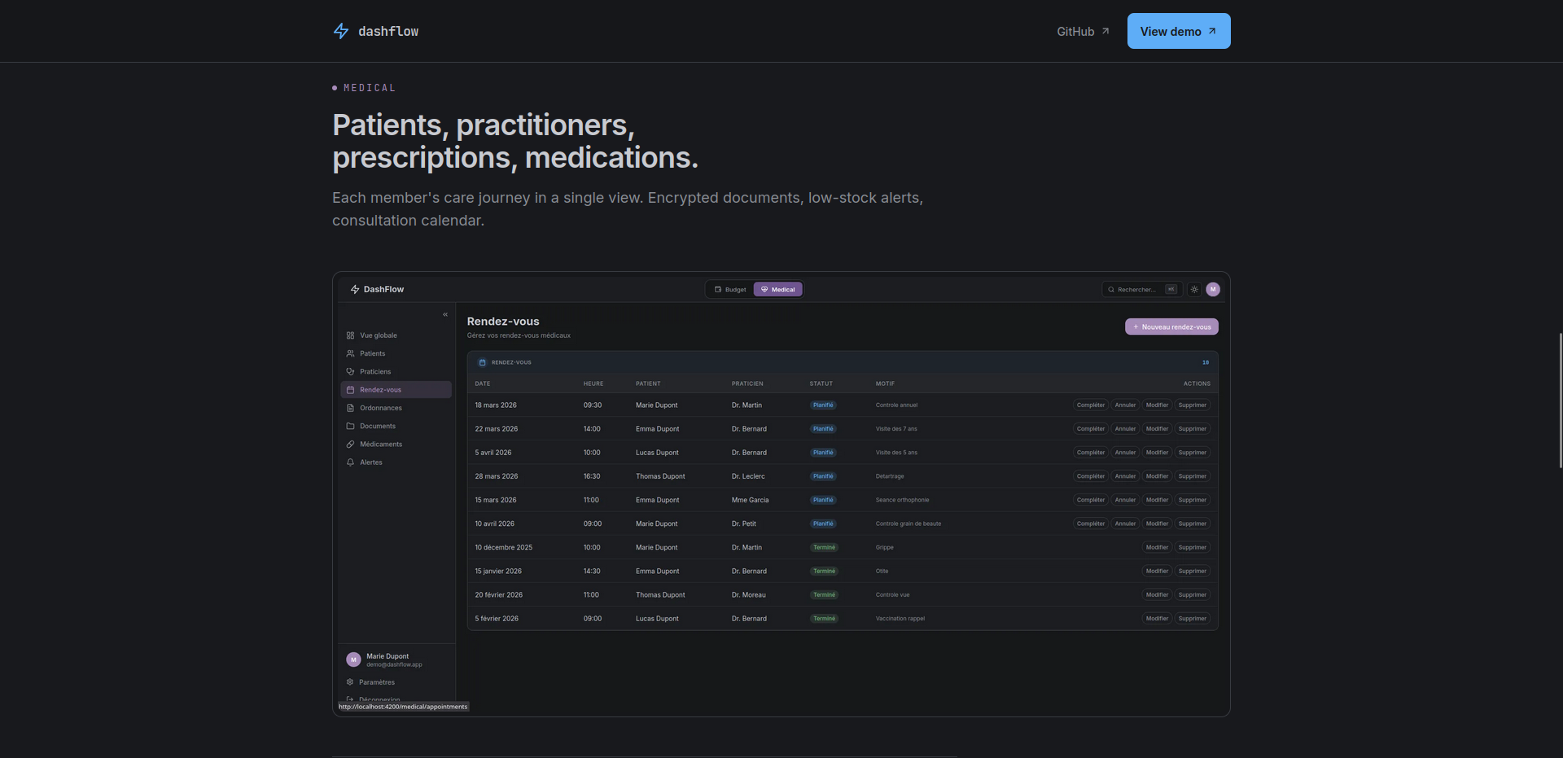Click Supprimer for the 15 janvier 2026 row
The image size is (1563, 758).
[x=1193, y=571]
